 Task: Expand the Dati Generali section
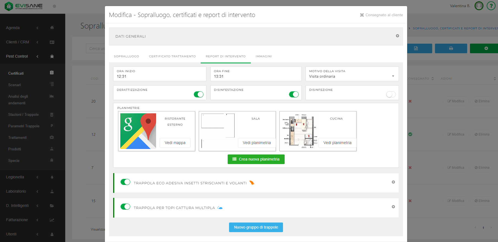[x=397, y=36]
